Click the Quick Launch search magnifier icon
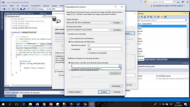 coord(174,2)
